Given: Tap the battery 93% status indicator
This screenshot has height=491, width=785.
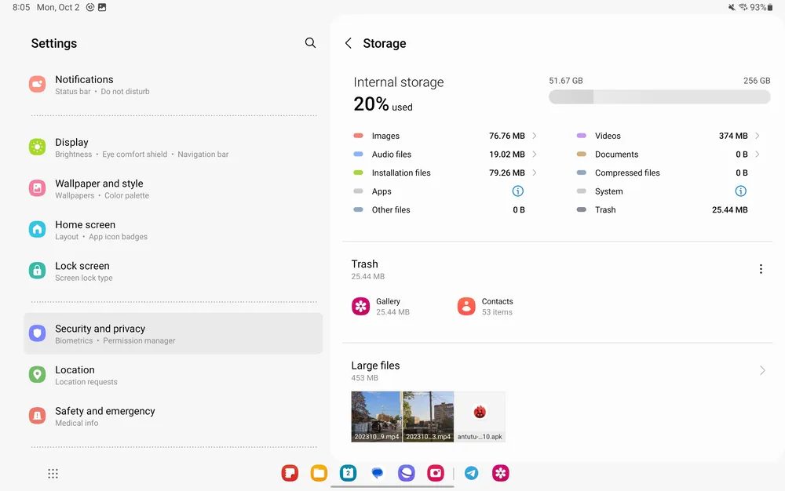Looking at the screenshot, I should click(761, 7).
